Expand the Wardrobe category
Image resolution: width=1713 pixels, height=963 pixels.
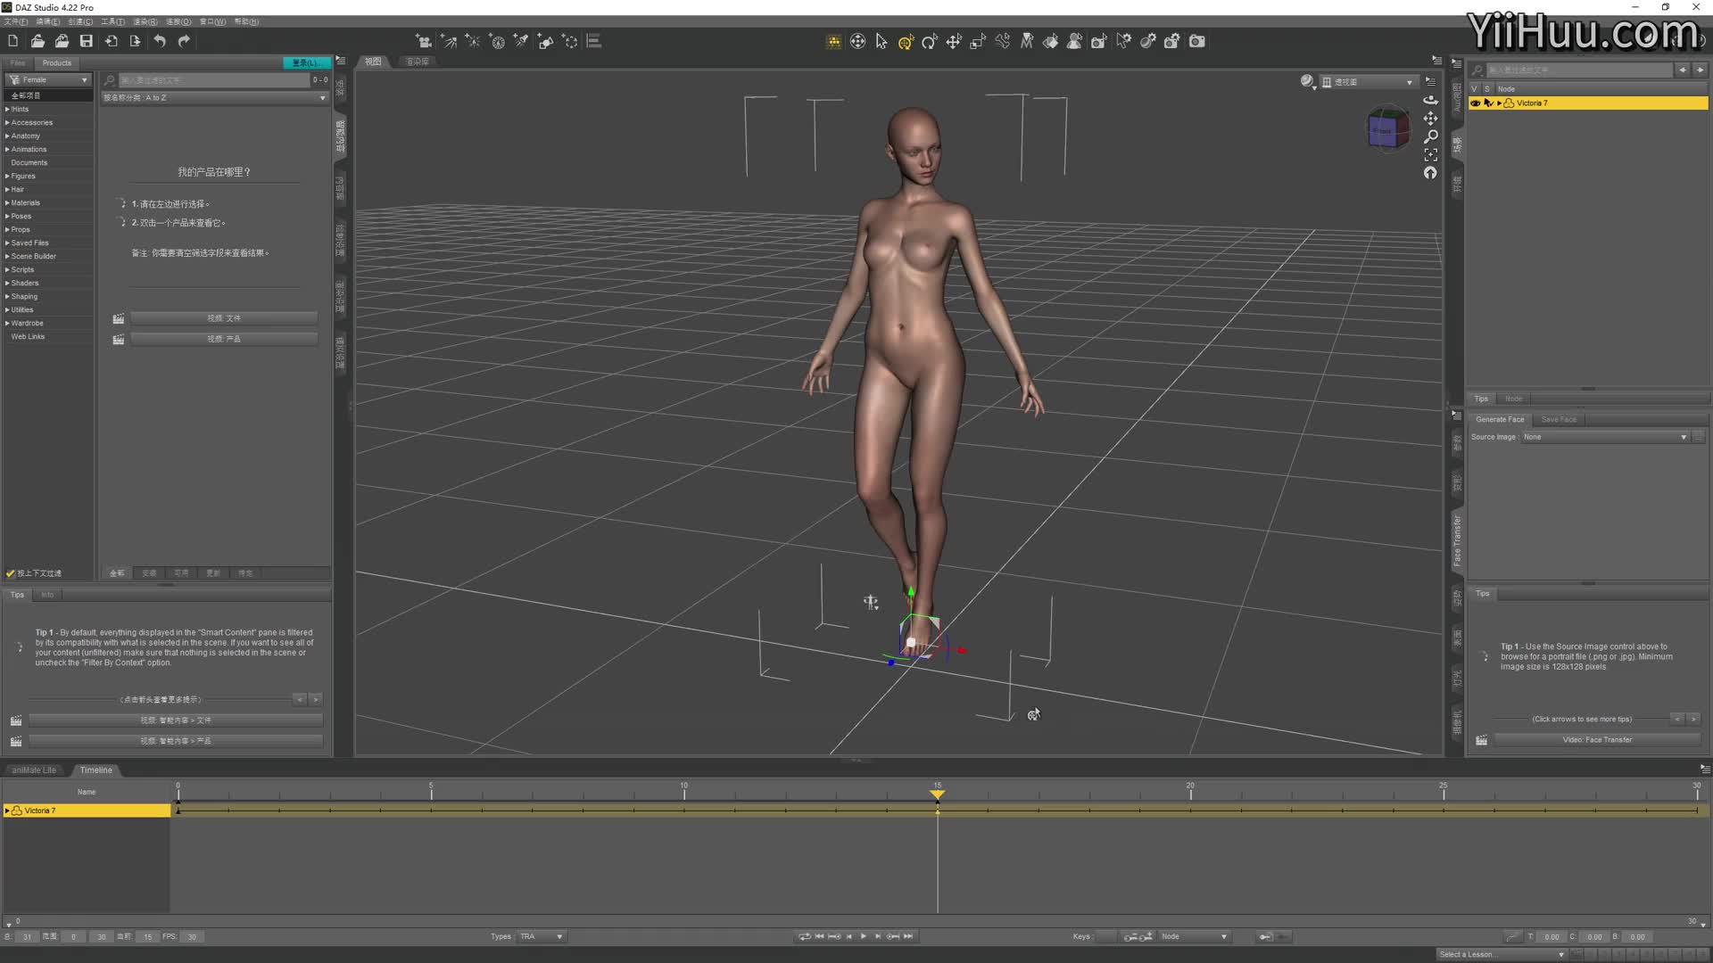click(7, 324)
